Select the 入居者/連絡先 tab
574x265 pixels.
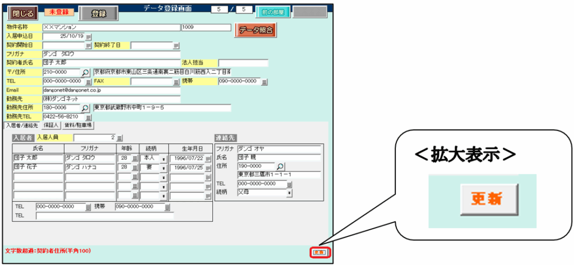[22, 125]
